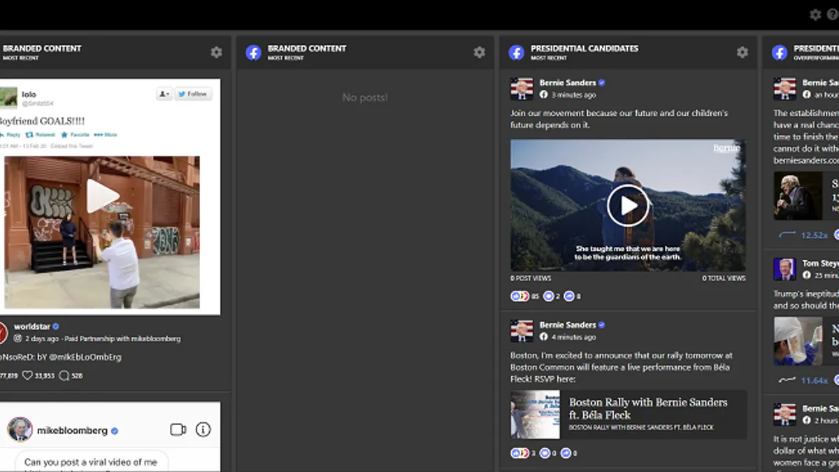Click the 11.64x overperforming score

click(x=814, y=380)
